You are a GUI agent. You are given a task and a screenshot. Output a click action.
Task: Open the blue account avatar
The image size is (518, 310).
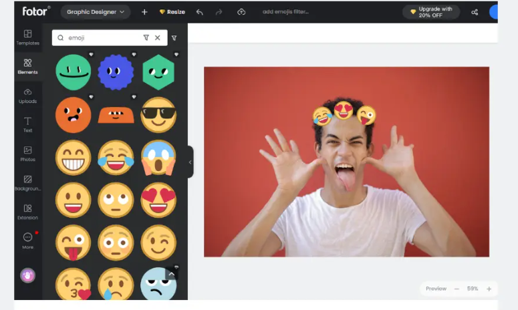pos(493,12)
